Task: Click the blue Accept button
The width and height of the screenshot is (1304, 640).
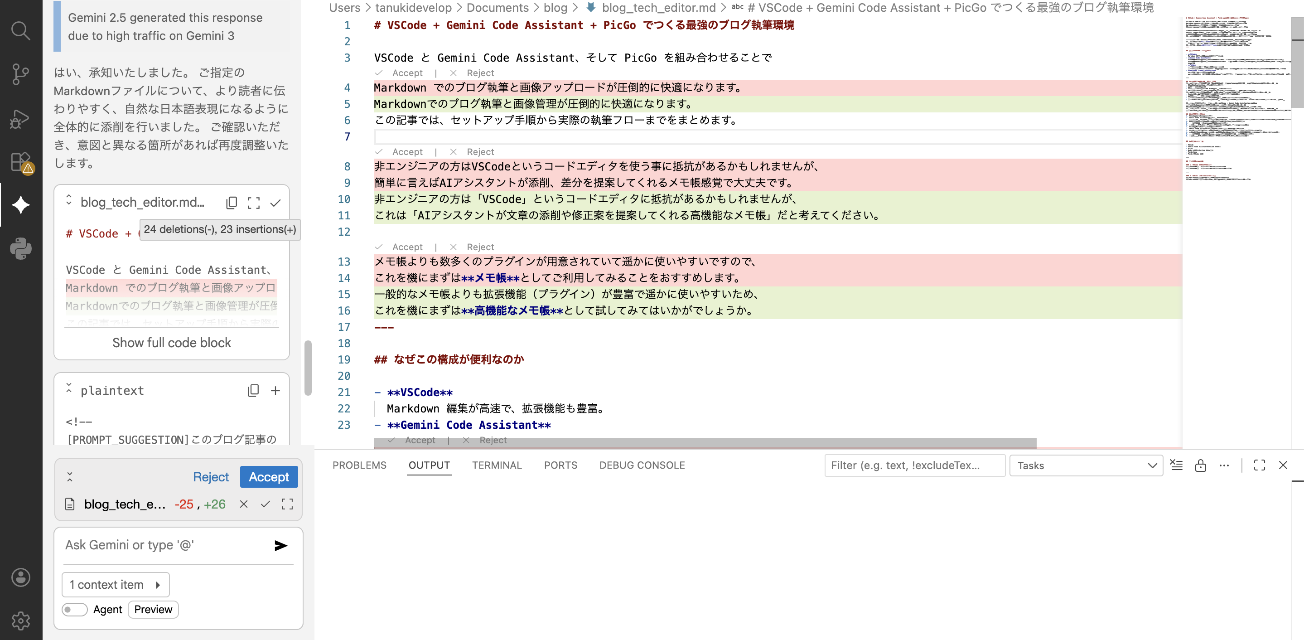Action: 268,477
